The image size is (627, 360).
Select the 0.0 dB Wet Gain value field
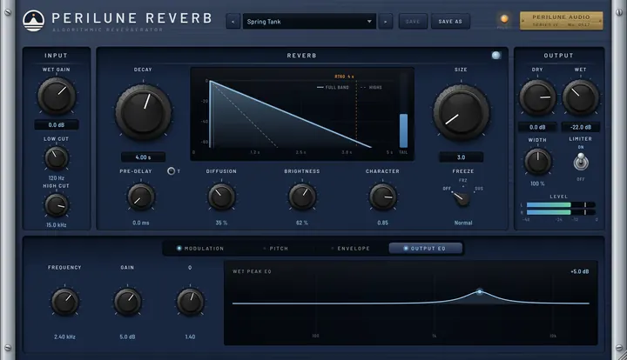(x=57, y=125)
